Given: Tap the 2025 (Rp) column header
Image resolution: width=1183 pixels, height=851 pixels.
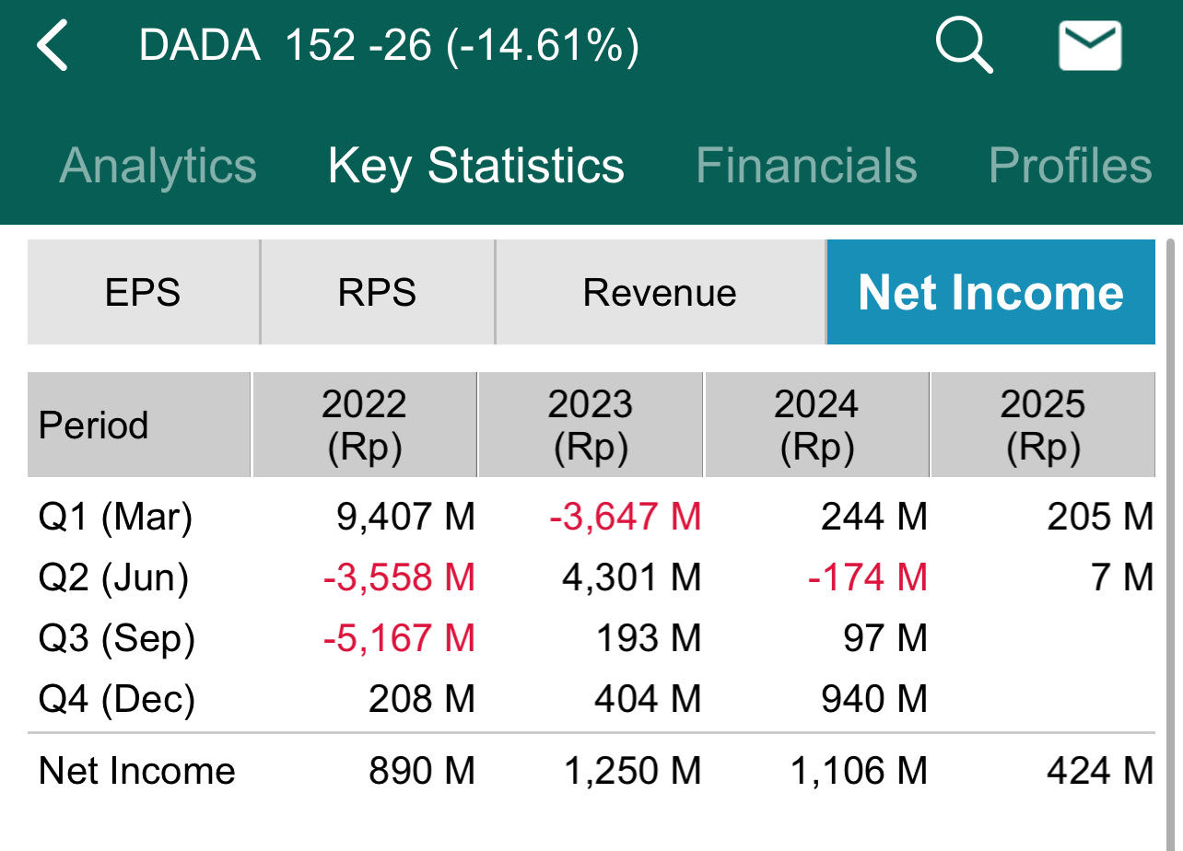Looking at the screenshot, I should [x=1043, y=425].
